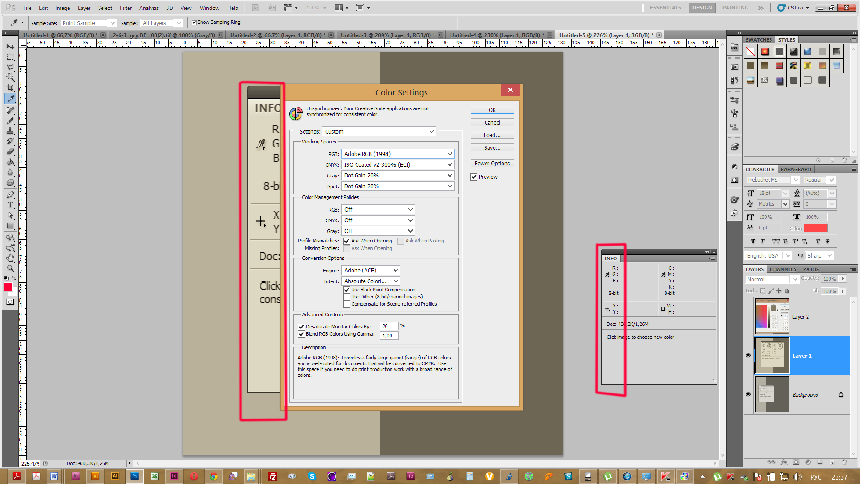
Task: Open the Masks panel icon
Action: (x=734, y=180)
